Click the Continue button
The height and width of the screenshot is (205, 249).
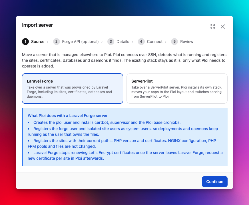coord(214,182)
